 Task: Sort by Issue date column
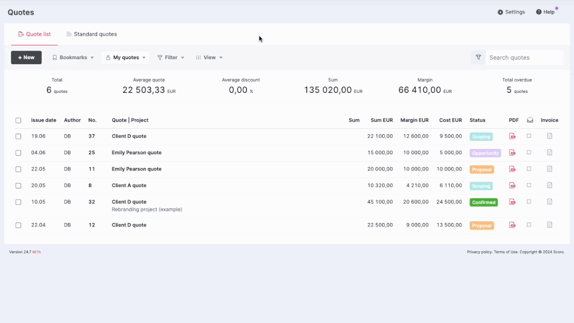click(43, 120)
